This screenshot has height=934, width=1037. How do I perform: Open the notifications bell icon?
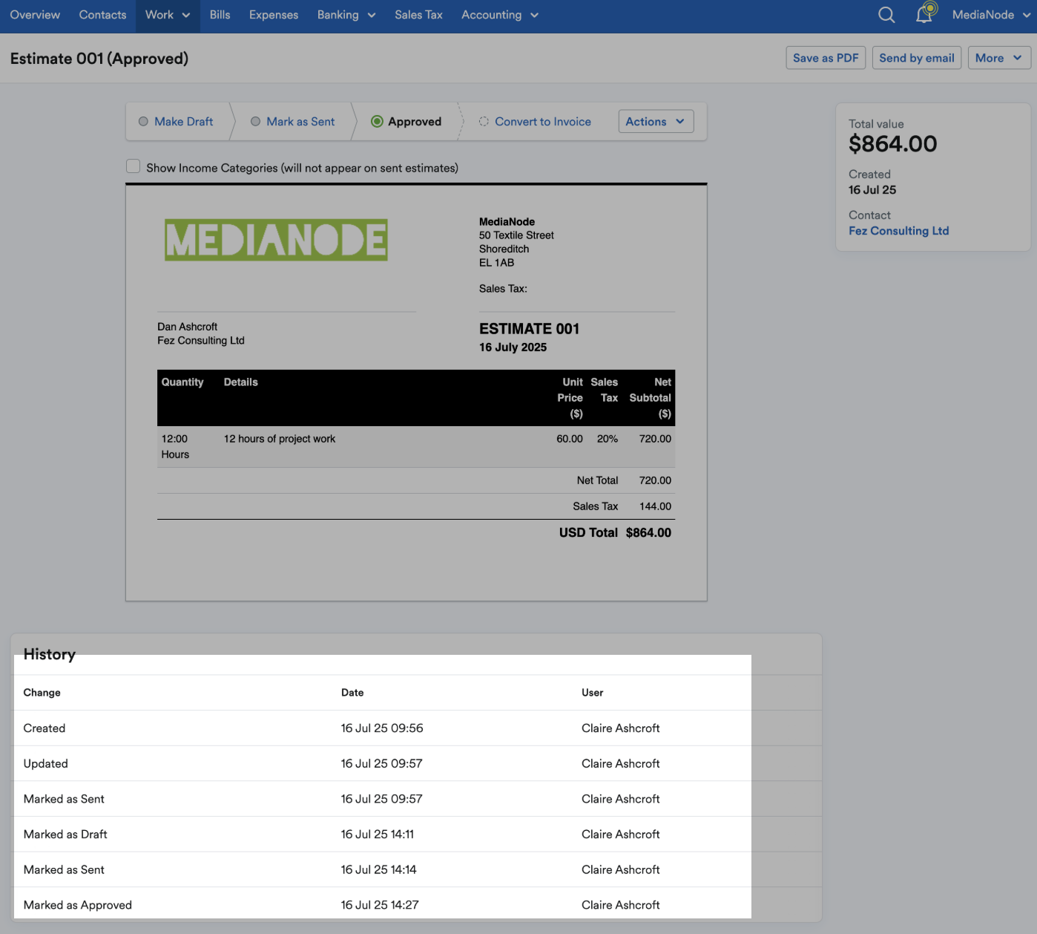coord(925,14)
